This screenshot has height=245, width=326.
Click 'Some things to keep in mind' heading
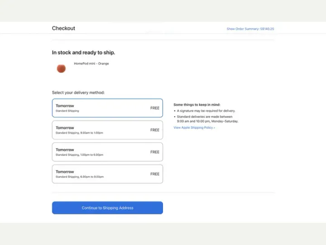[197, 105]
